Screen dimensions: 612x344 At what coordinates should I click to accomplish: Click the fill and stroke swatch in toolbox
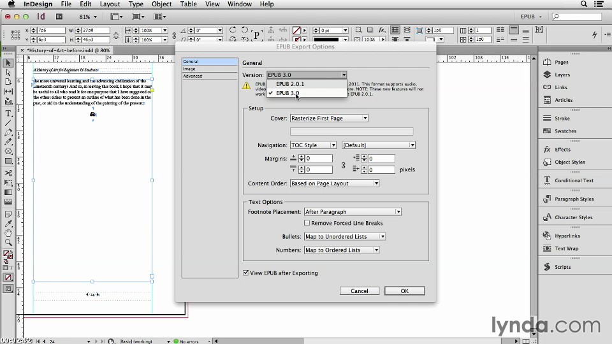coord(8,255)
